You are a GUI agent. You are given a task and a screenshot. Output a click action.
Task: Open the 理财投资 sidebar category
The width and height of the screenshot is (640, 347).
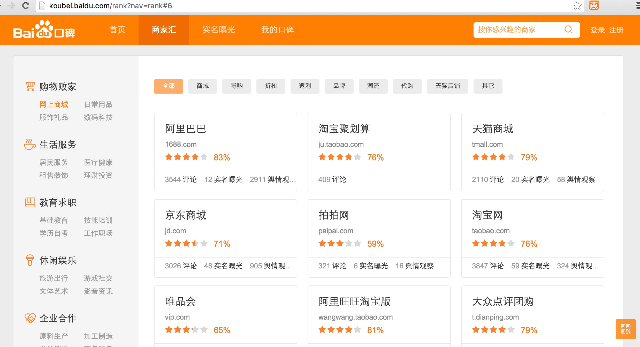(x=98, y=175)
